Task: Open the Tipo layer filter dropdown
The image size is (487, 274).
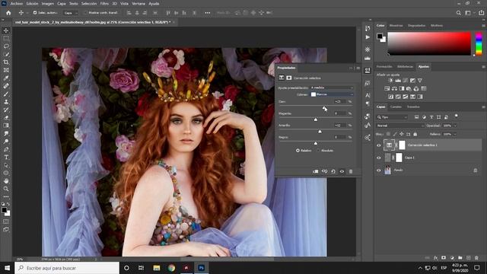Action: (392, 117)
